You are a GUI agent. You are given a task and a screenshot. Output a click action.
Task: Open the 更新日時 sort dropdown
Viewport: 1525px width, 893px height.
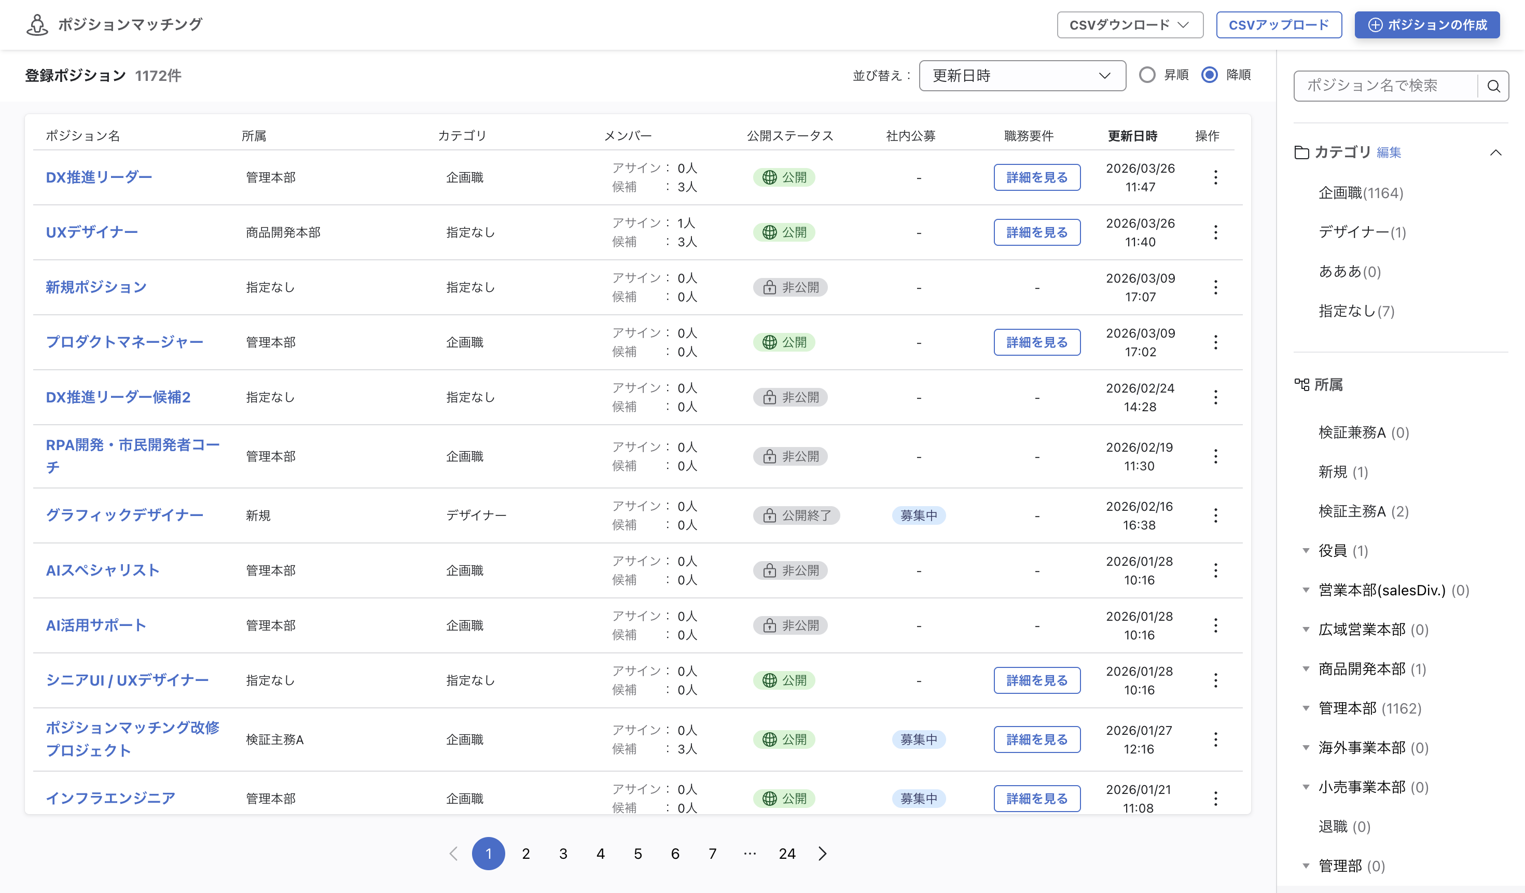click(x=1022, y=76)
